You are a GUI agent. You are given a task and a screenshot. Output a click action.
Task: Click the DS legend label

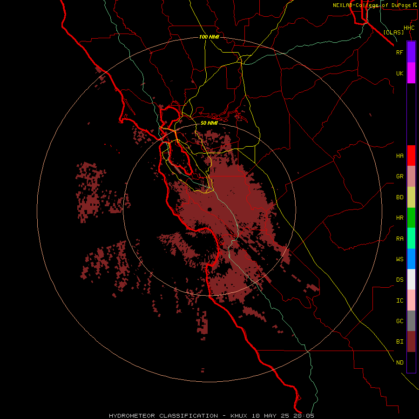click(399, 280)
